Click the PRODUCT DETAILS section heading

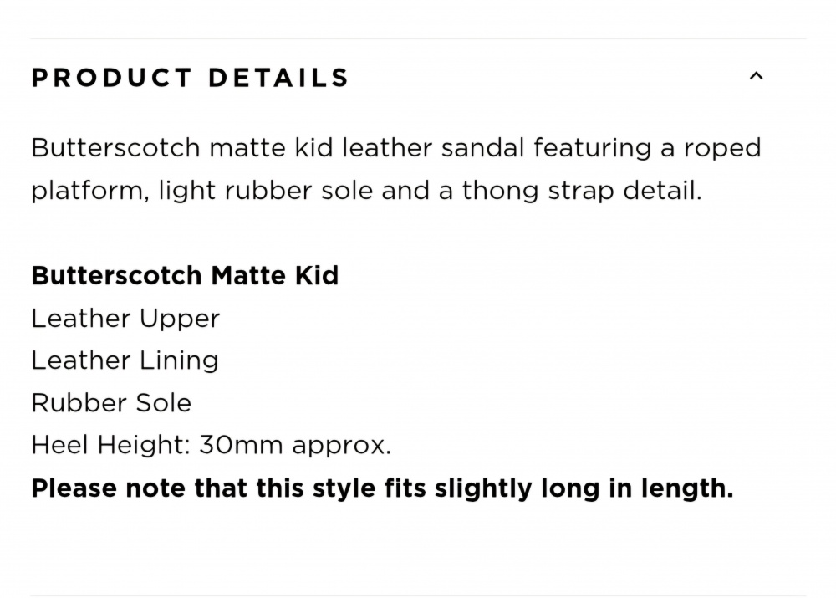coord(191,78)
